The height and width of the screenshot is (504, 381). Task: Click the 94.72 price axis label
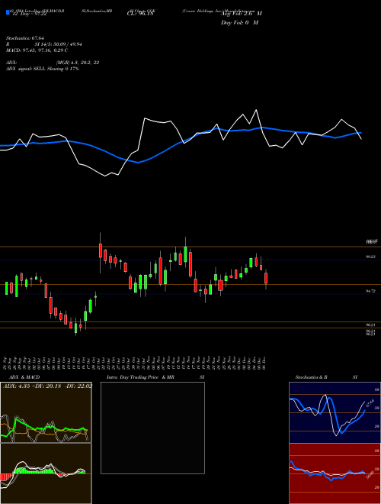[370, 291]
